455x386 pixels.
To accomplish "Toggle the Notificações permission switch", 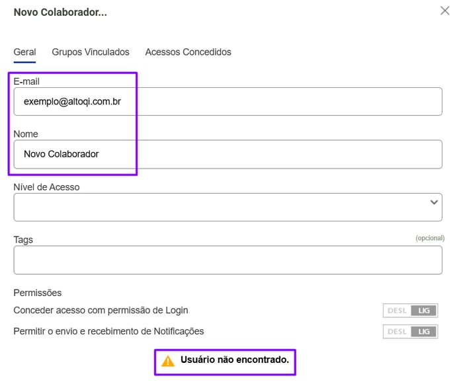I will click(410, 332).
